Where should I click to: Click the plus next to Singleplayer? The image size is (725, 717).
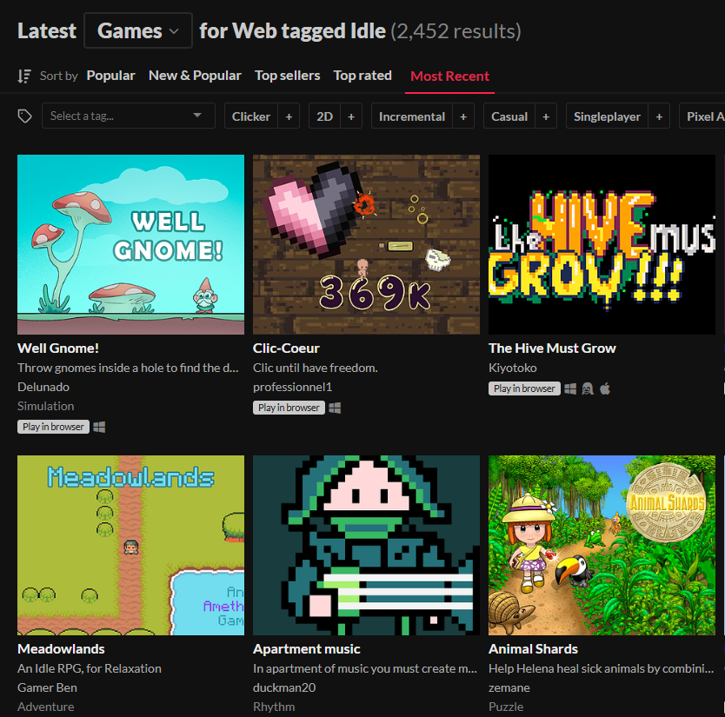[x=659, y=116]
